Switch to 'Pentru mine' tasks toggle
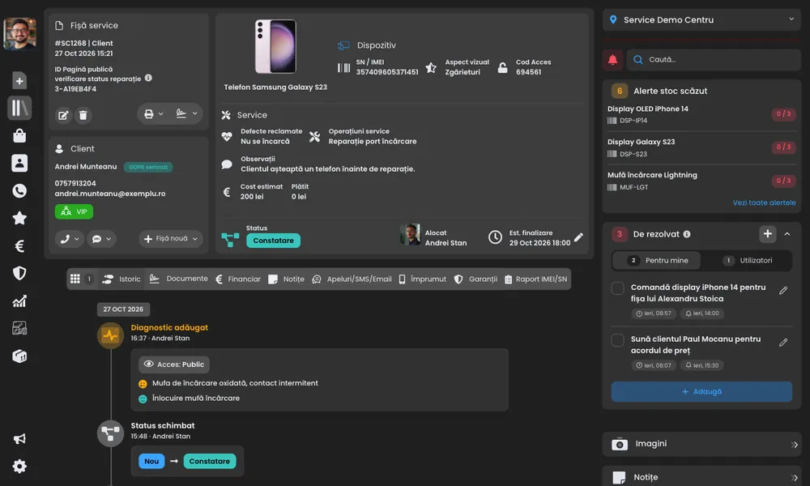 (x=657, y=260)
